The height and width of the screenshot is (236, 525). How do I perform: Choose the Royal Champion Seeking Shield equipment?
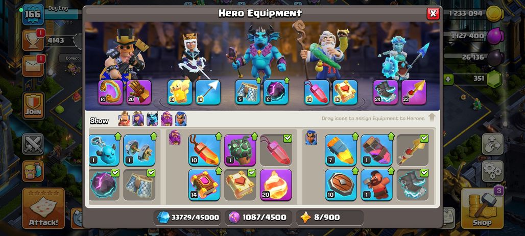point(341,185)
